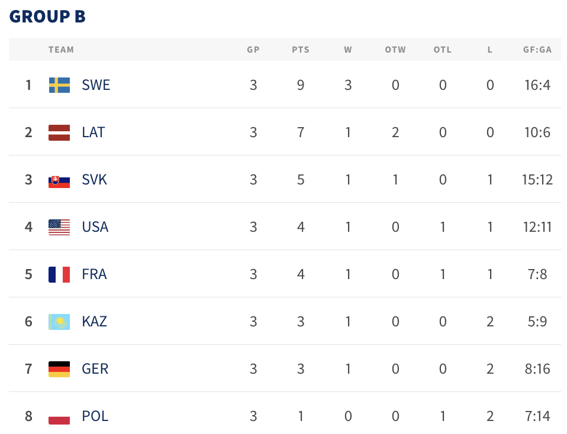Image resolution: width=567 pixels, height=434 pixels.
Task: Click the GROUP B heading
Action: (x=47, y=17)
